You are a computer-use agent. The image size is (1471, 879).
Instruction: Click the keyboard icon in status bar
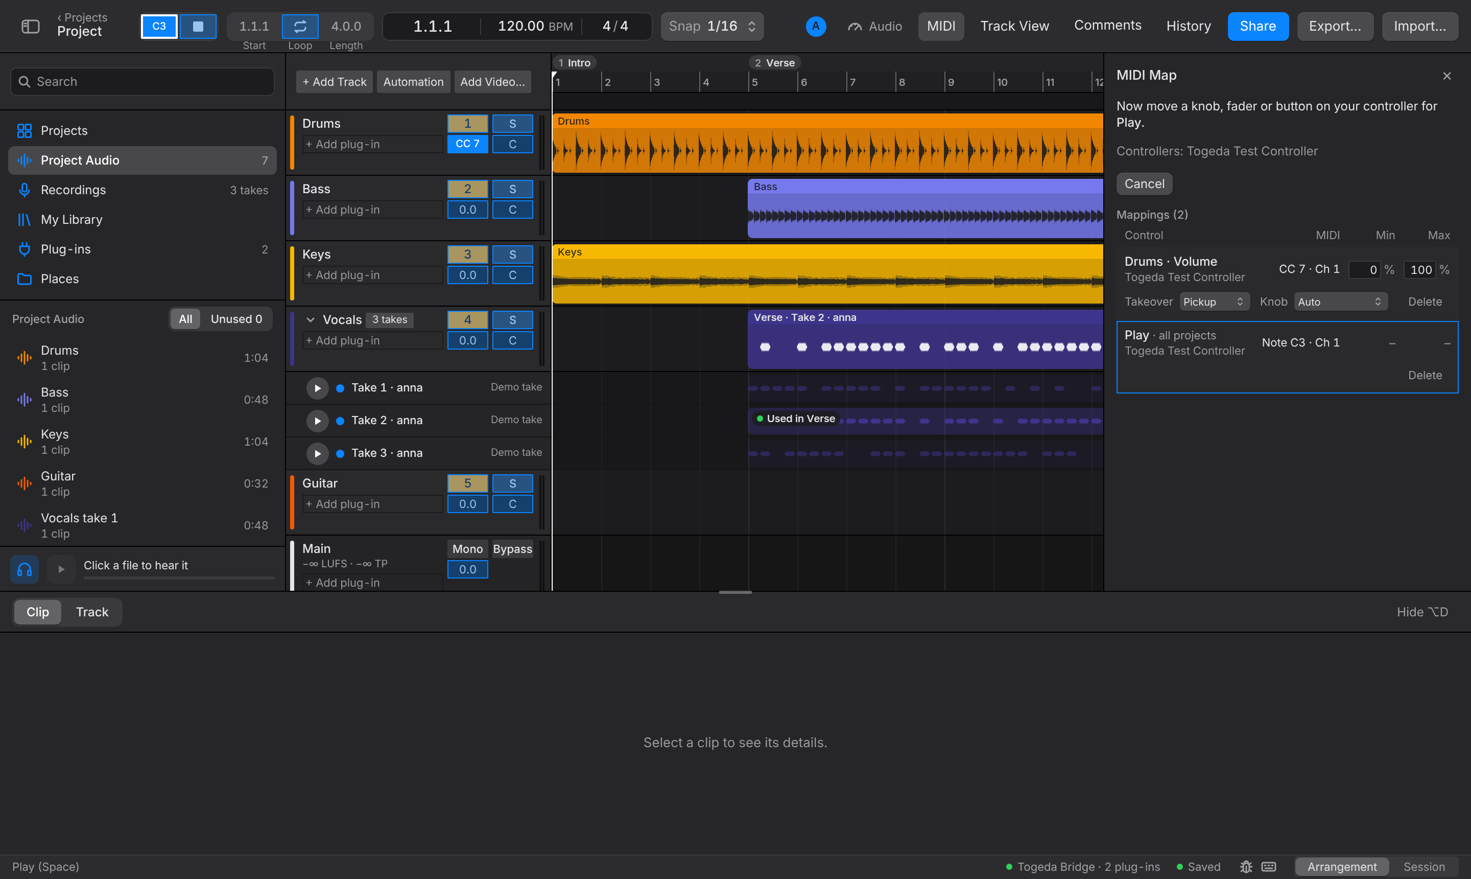pyautogui.click(x=1269, y=867)
